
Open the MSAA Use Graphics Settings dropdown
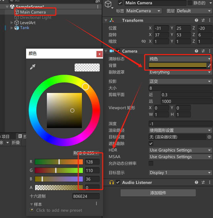point(180,157)
